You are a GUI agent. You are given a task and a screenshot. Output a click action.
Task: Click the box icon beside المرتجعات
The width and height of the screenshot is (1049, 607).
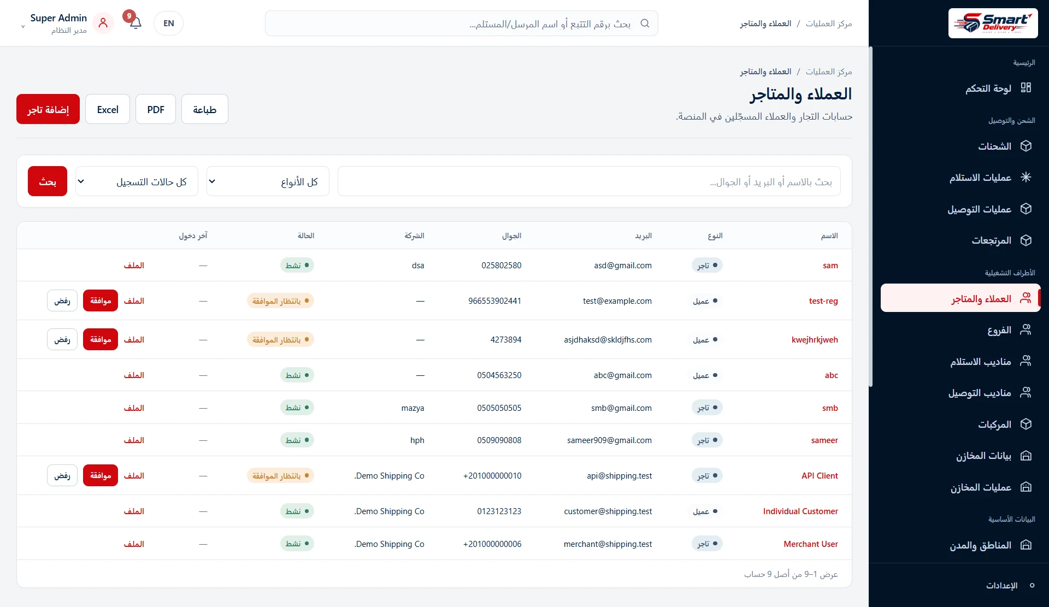click(1026, 240)
